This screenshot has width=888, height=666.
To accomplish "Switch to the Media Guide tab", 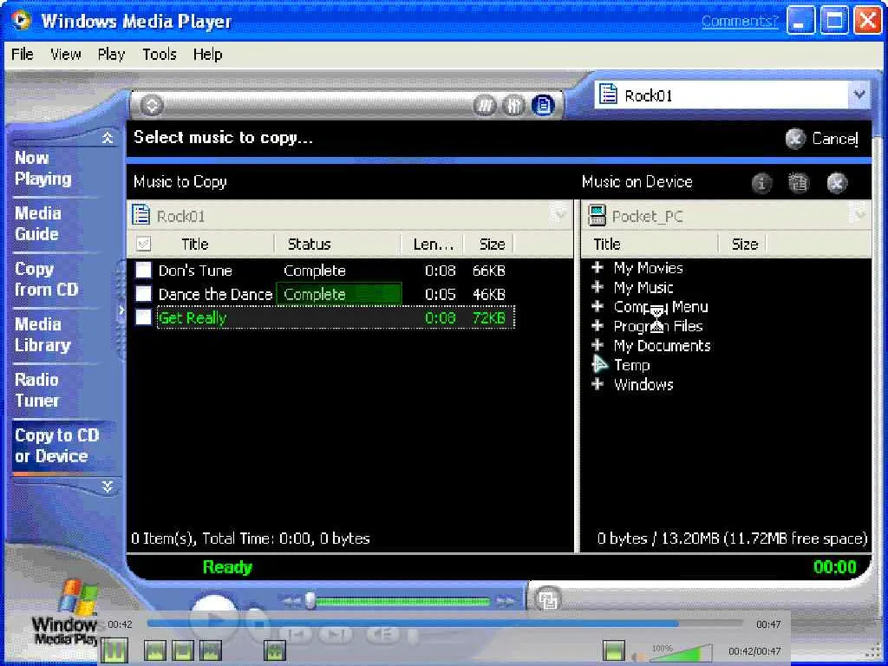I will 37,223.
